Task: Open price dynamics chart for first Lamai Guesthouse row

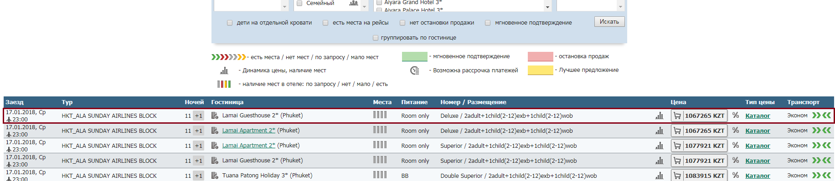Action: click(x=659, y=116)
